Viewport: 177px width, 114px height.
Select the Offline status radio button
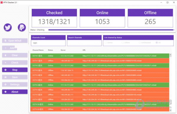(122, 43)
